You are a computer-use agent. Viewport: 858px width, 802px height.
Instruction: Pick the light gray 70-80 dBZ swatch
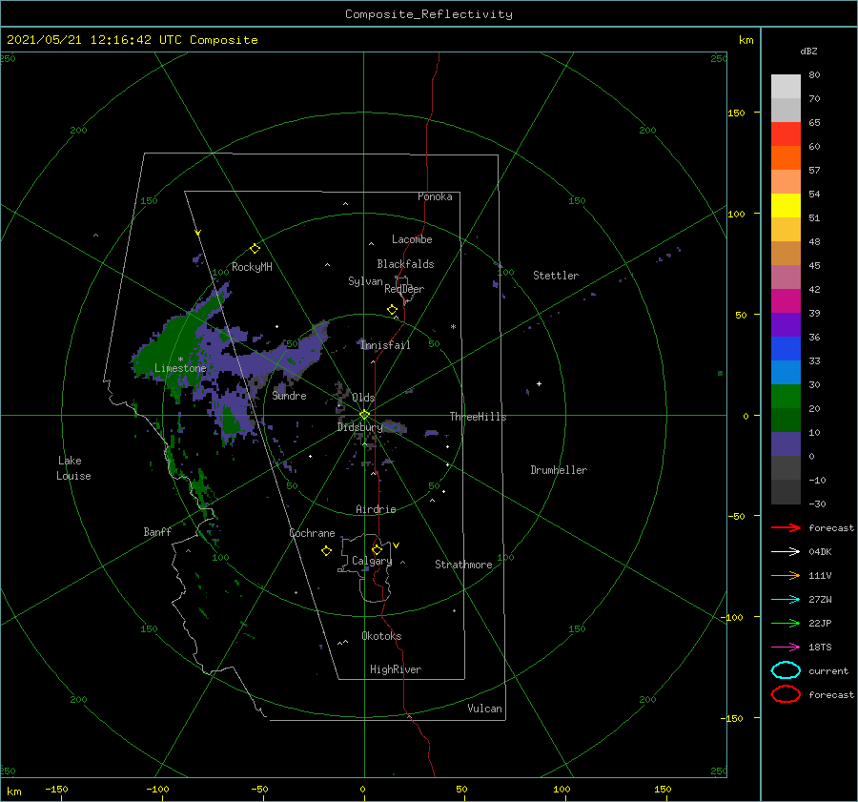pyautogui.click(x=786, y=86)
